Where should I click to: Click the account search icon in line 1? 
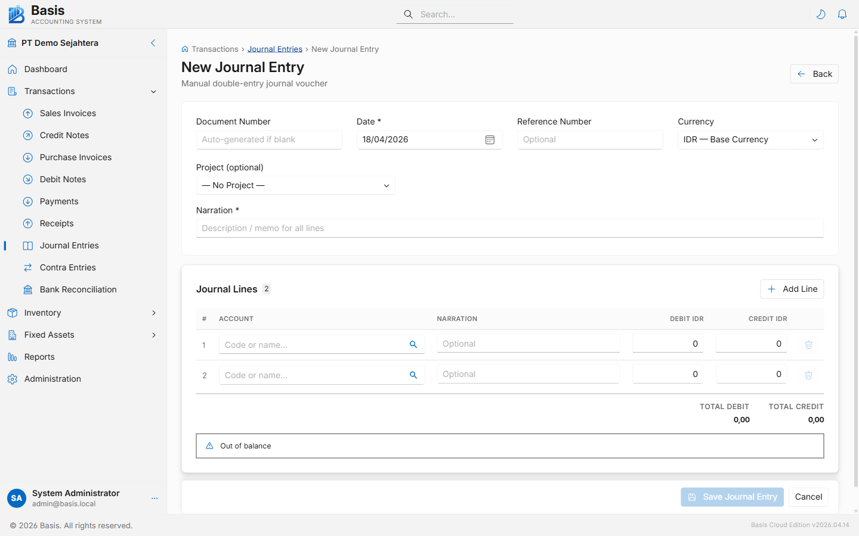pyautogui.click(x=413, y=345)
